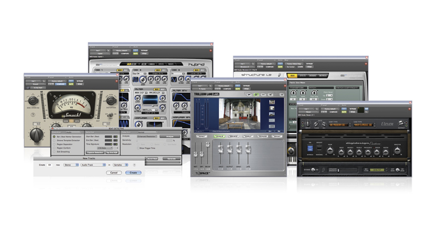This screenshot has width=447, height=227.
Task: Click Beat Detective Scroll Next button
Action: click(152, 159)
